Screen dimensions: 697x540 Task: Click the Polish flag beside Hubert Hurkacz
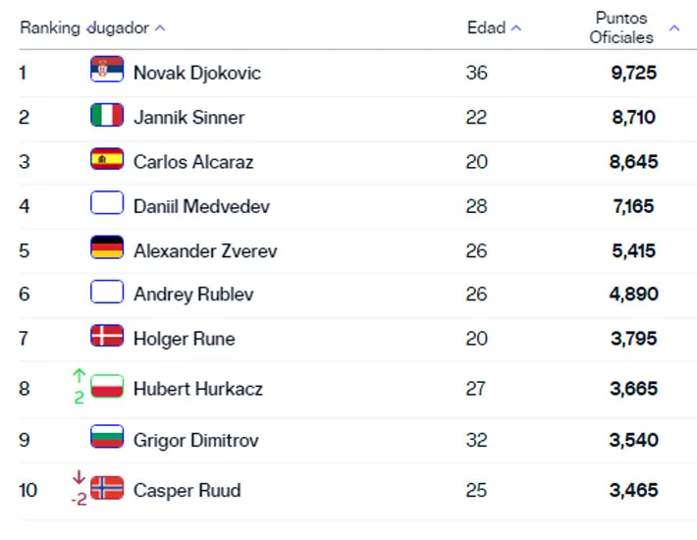[x=107, y=386]
